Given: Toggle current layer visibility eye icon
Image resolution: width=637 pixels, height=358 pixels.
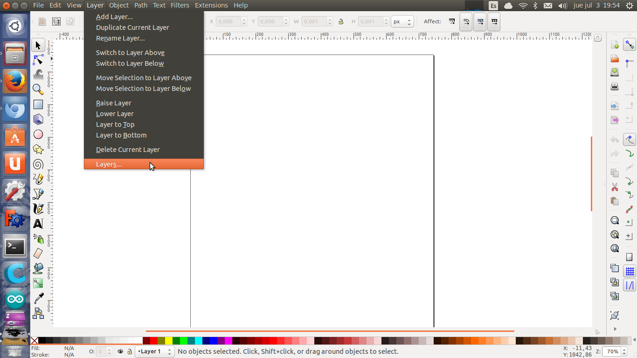Looking at the screenshot, I should pos(120,351).
